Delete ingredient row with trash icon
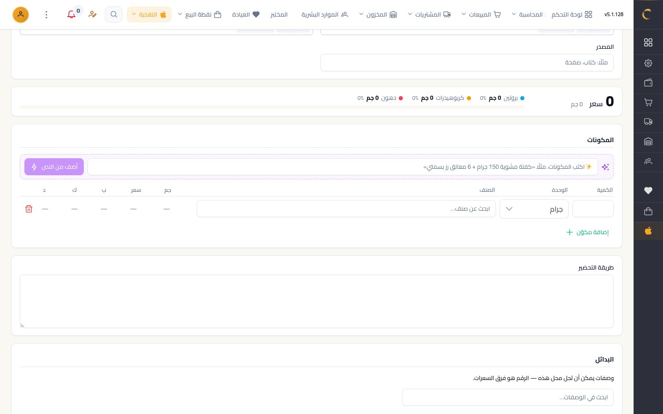This screenshot has width=663, height=414. click(29, 209)
